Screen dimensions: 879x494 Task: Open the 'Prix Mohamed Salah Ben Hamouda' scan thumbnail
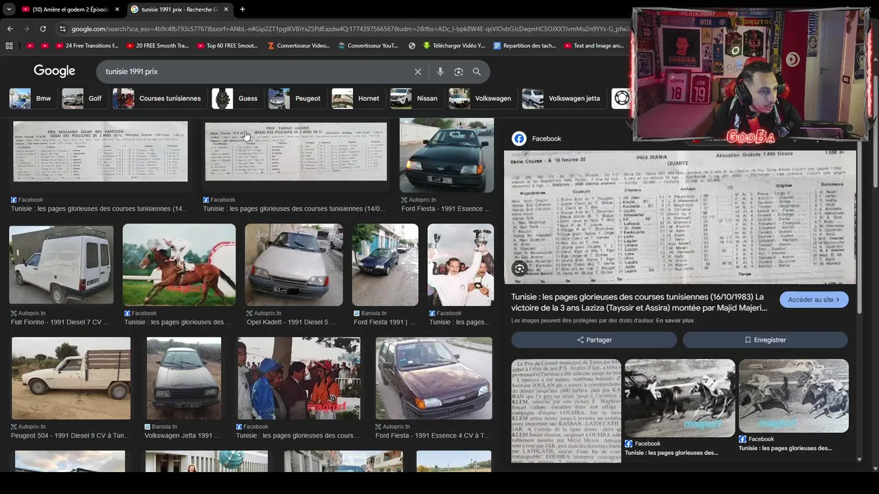100,152
